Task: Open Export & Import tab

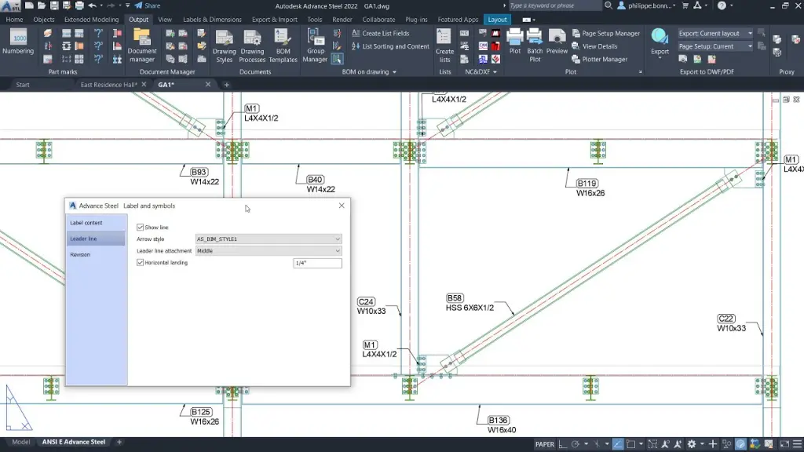Action: coord(274,20)
